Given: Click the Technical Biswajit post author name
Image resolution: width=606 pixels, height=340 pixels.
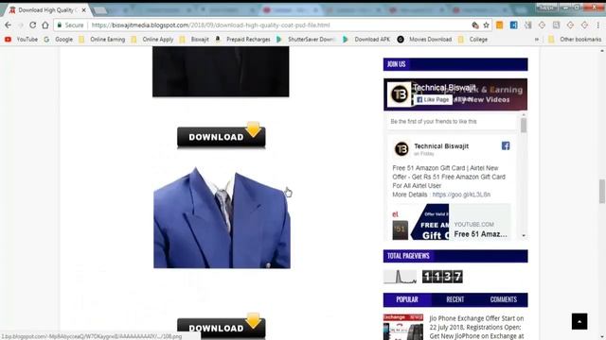Looking at the screenshot, I should (x=441, y=146).
